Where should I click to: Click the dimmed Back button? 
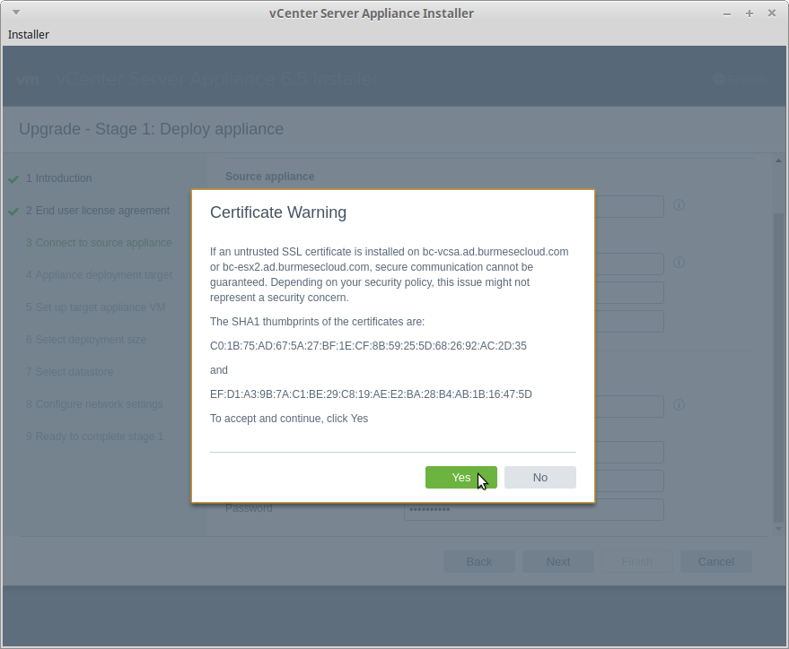click(479, 561)
